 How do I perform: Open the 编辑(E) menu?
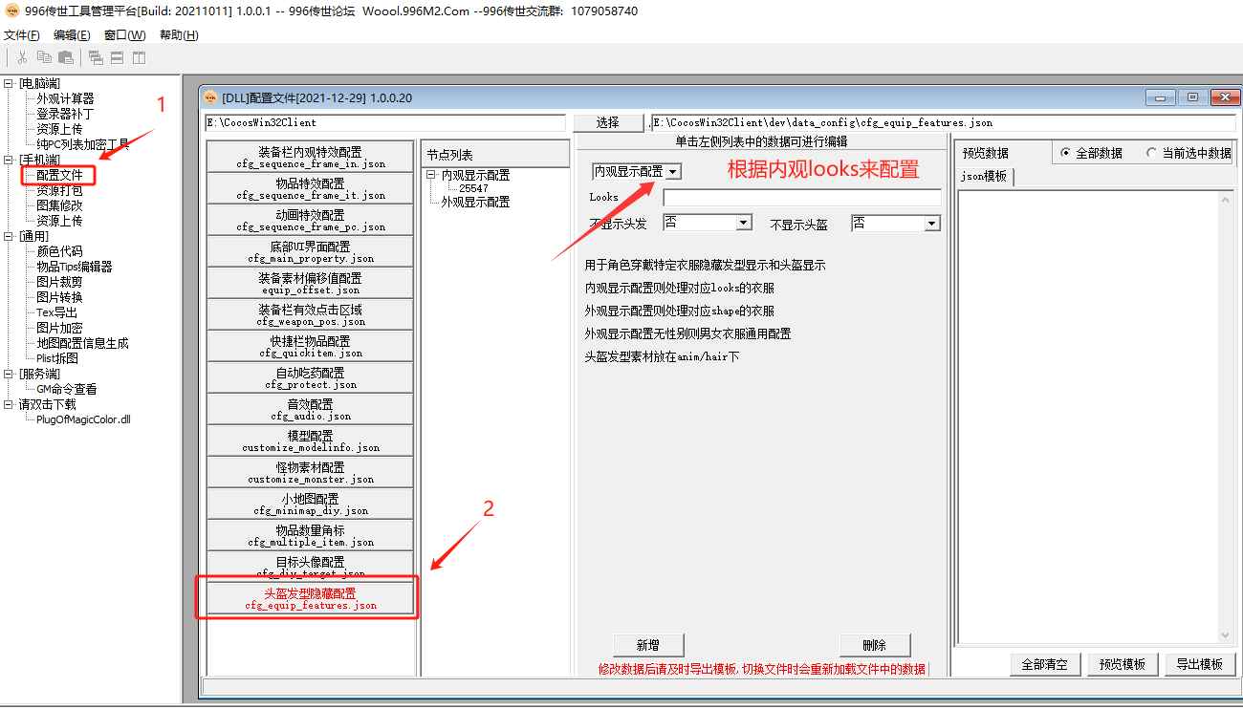[72, 35]
